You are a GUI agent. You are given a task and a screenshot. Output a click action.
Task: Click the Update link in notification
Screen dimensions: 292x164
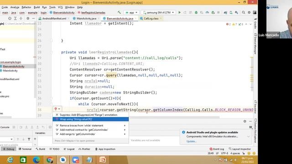tap(192, 141)
